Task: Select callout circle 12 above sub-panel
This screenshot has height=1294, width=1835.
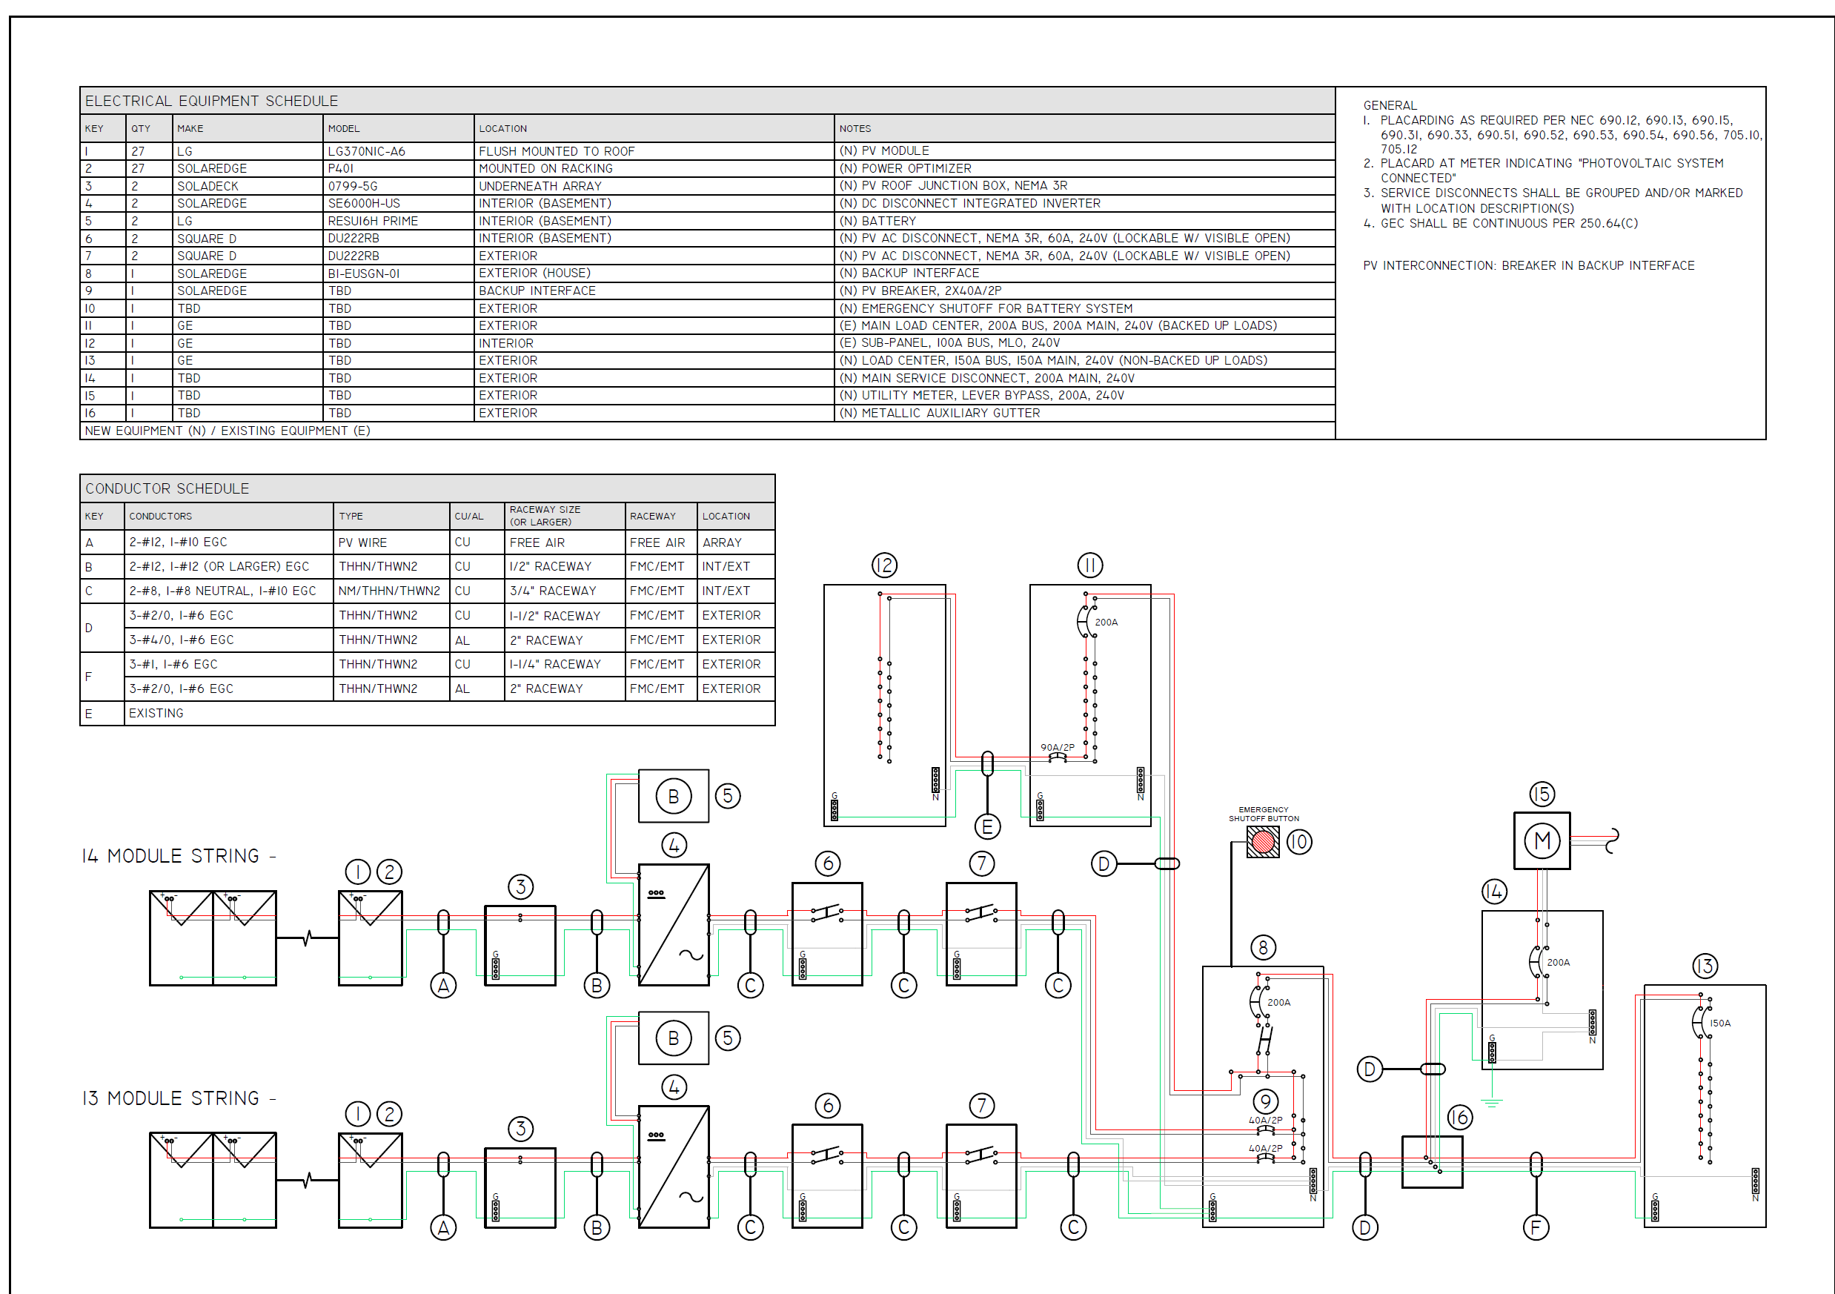Action: click(884, 565)
